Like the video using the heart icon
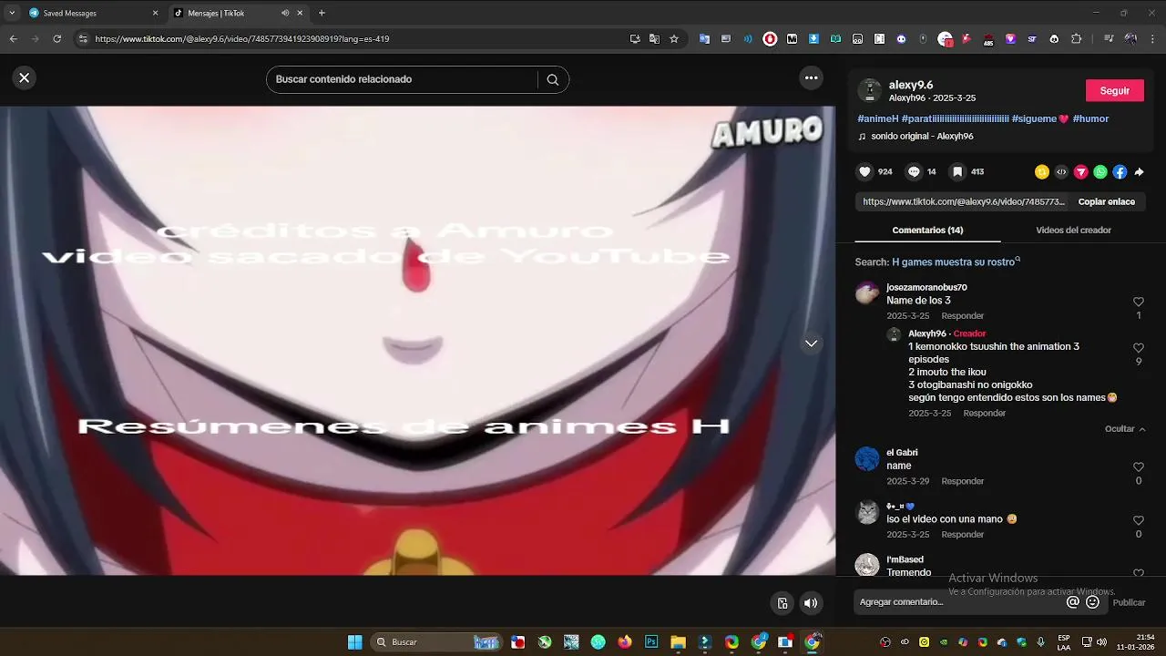 865,171
